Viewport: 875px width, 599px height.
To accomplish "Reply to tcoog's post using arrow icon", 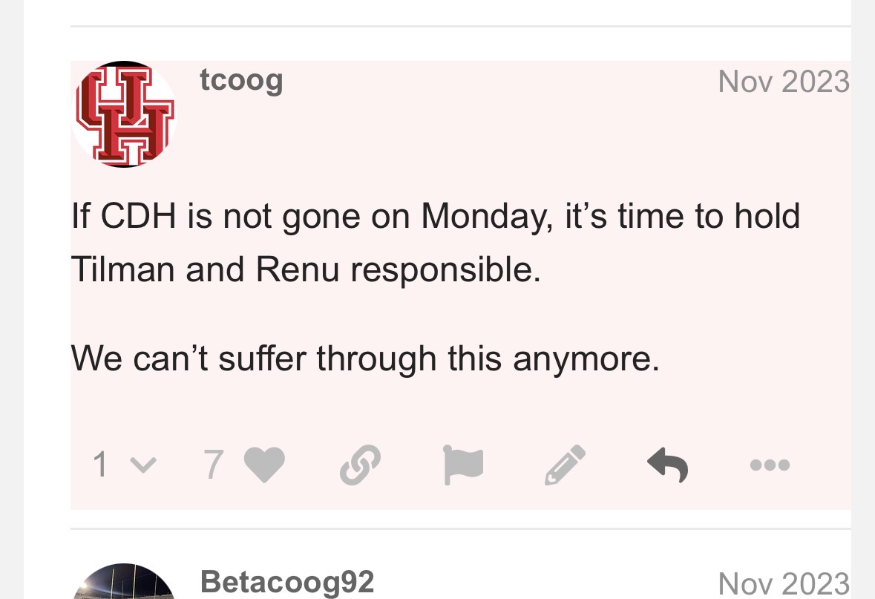I will [667, 465].
